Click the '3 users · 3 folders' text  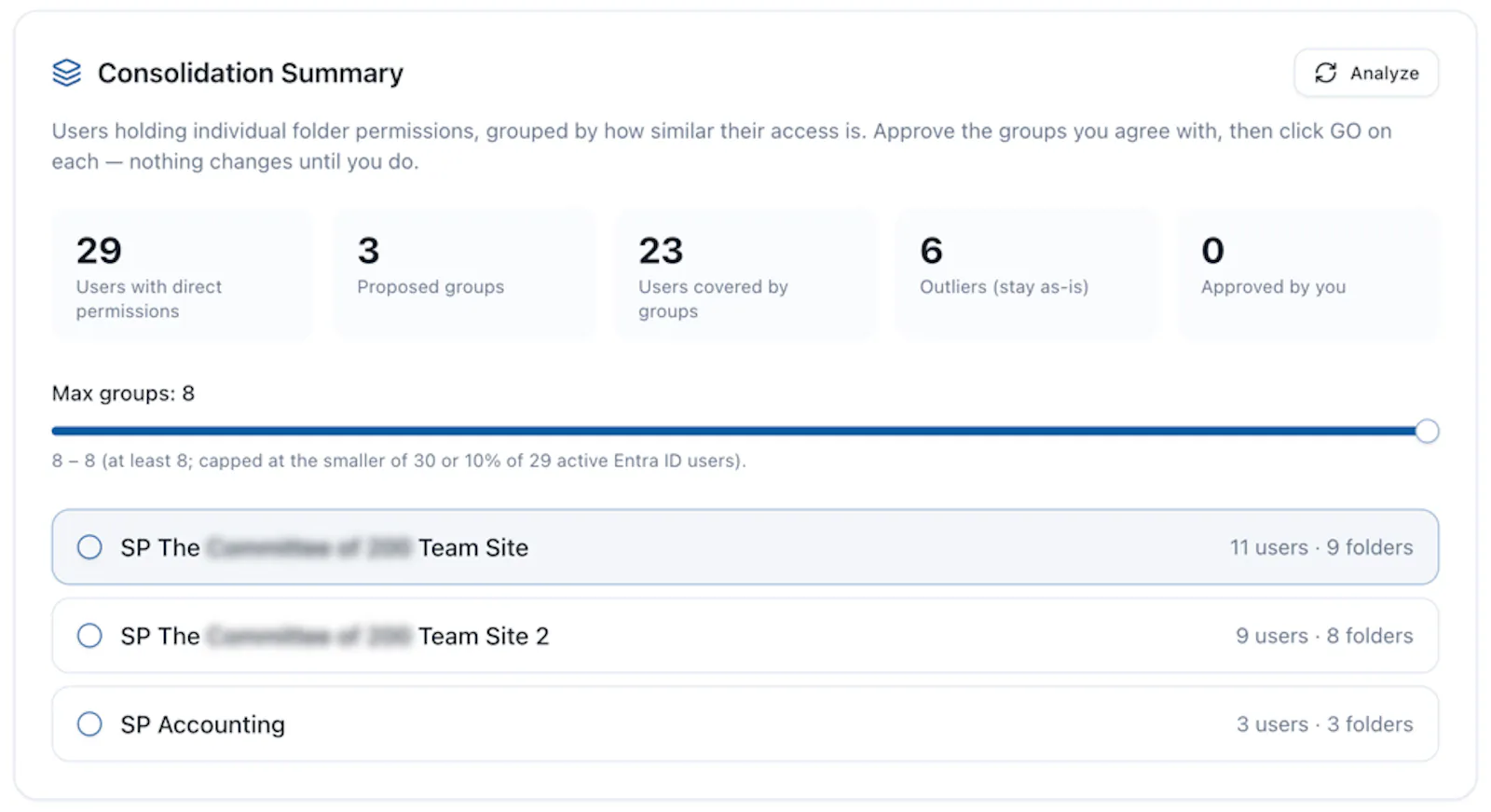pos(1324,724)
